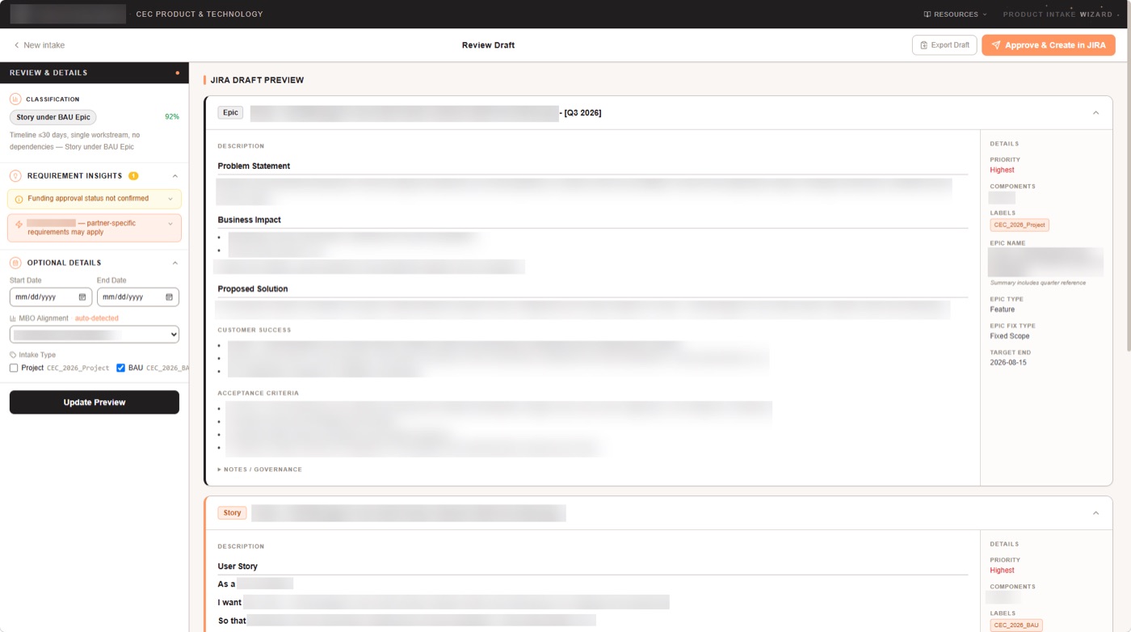Click the Epic type badge
Image resolution: width=1131 pixels, height=632 pixels.
pos(230,112)
